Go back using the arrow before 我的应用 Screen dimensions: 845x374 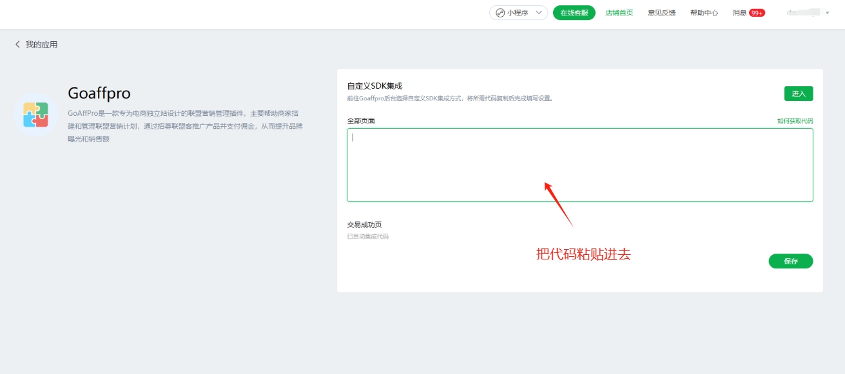point(17,44)
